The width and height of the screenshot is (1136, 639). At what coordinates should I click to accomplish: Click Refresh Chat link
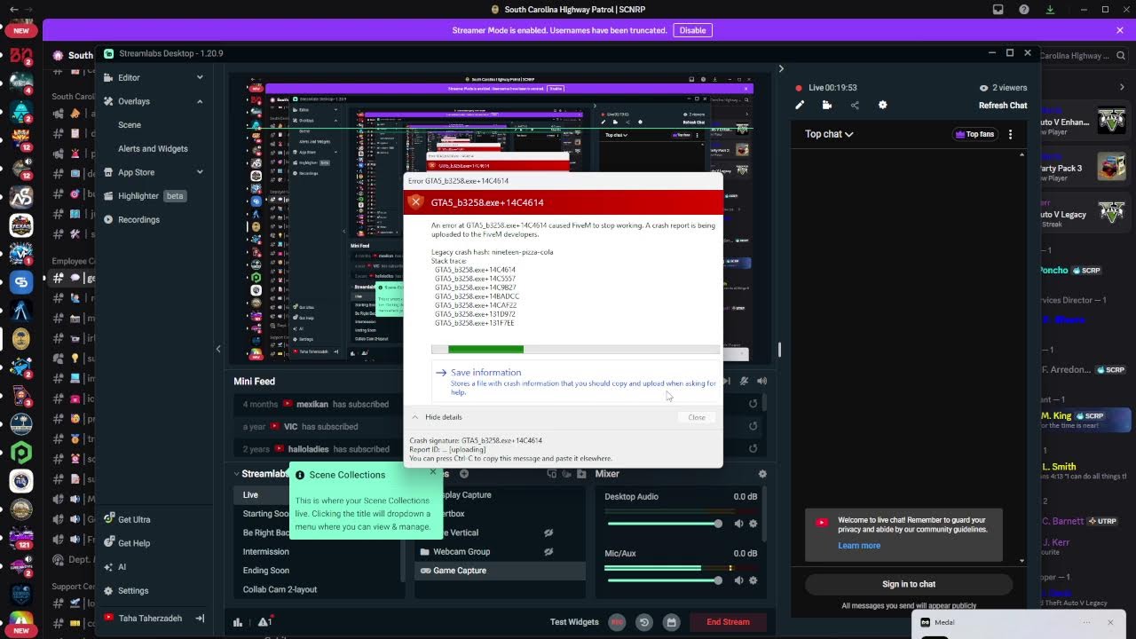pos(1003,106)
